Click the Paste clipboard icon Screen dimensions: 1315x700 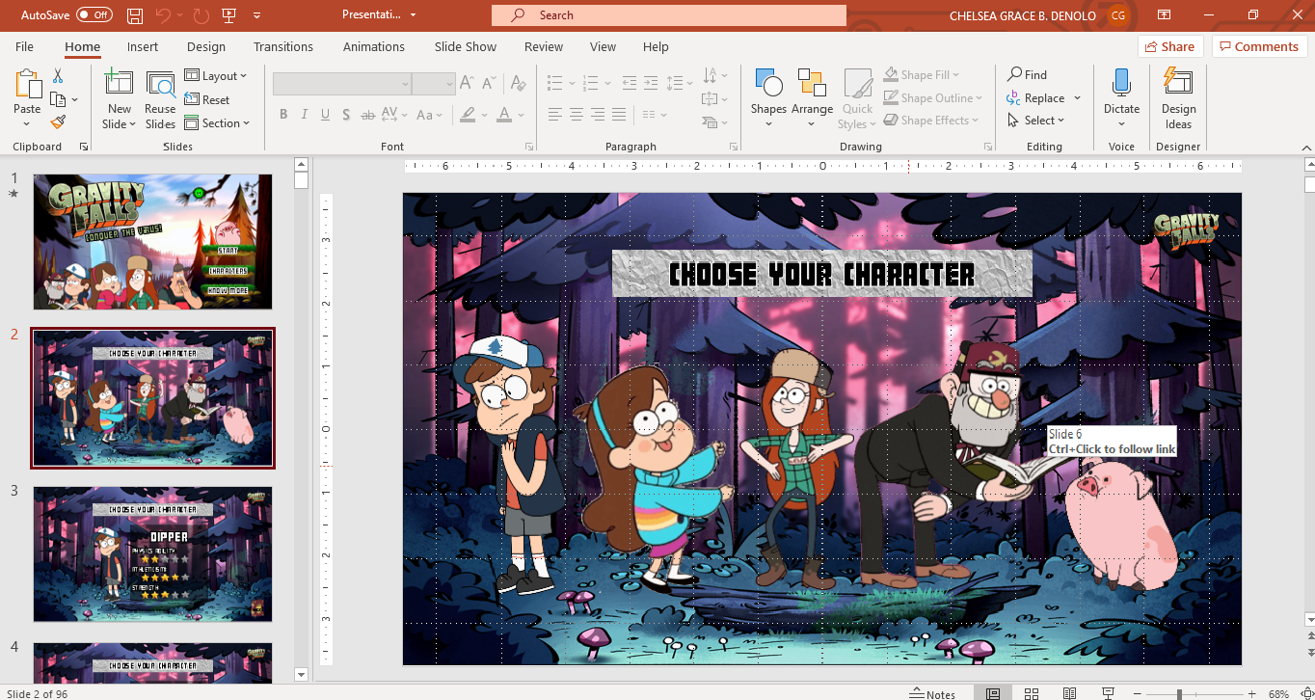pos(27,83)
